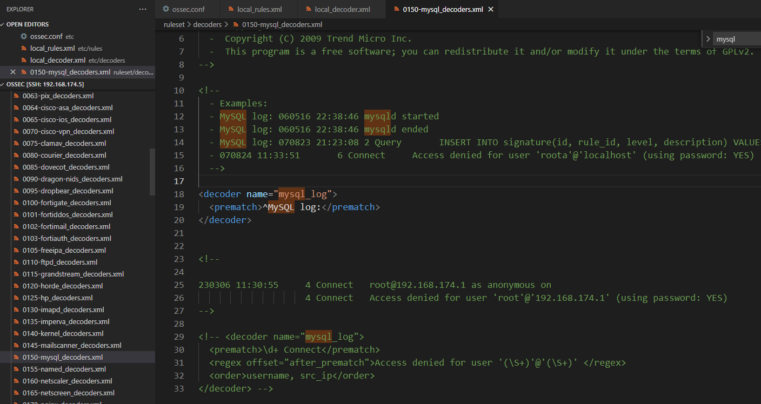Click the RSS-style icon on local_rules.xml tab
The image size is (761, 404).
pyautogui.click(x=231, y=9)
